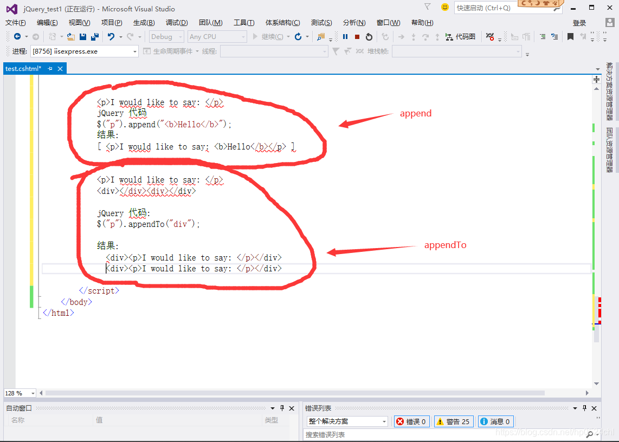Stop debugging with red square
The height and width of the screenshot is (442, 619).
(357, 37)
